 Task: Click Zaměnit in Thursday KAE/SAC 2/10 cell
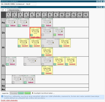pyautogui.click(x=49, y=73)
